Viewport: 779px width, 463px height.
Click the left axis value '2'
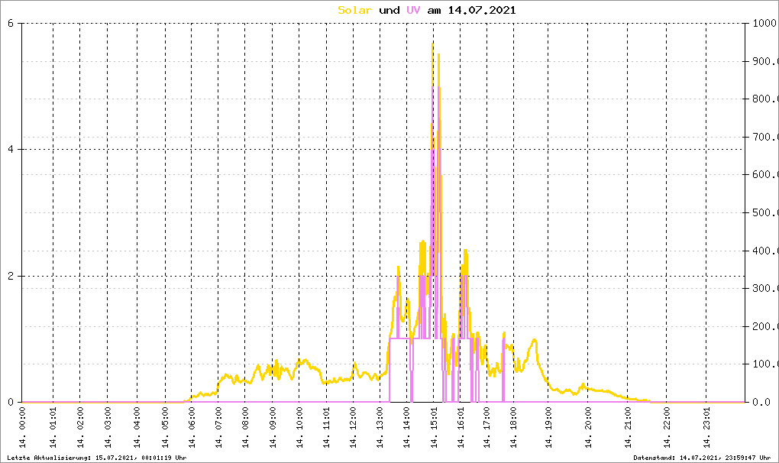click(x=11, y=276)
